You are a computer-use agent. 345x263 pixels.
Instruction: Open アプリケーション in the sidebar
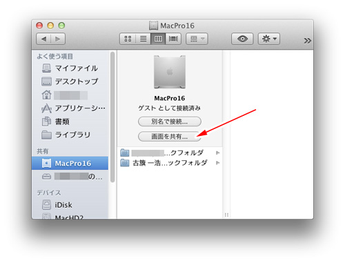coord(70,108)
